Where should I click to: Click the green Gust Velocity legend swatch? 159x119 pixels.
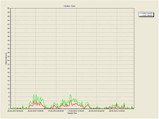pyautogui.click(x=141, y=15)
